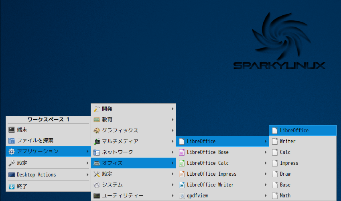Click the wrench icon next to 設定 in the root menu
Viewport: 341px width, 201px height.
click(x=12, y=163)
